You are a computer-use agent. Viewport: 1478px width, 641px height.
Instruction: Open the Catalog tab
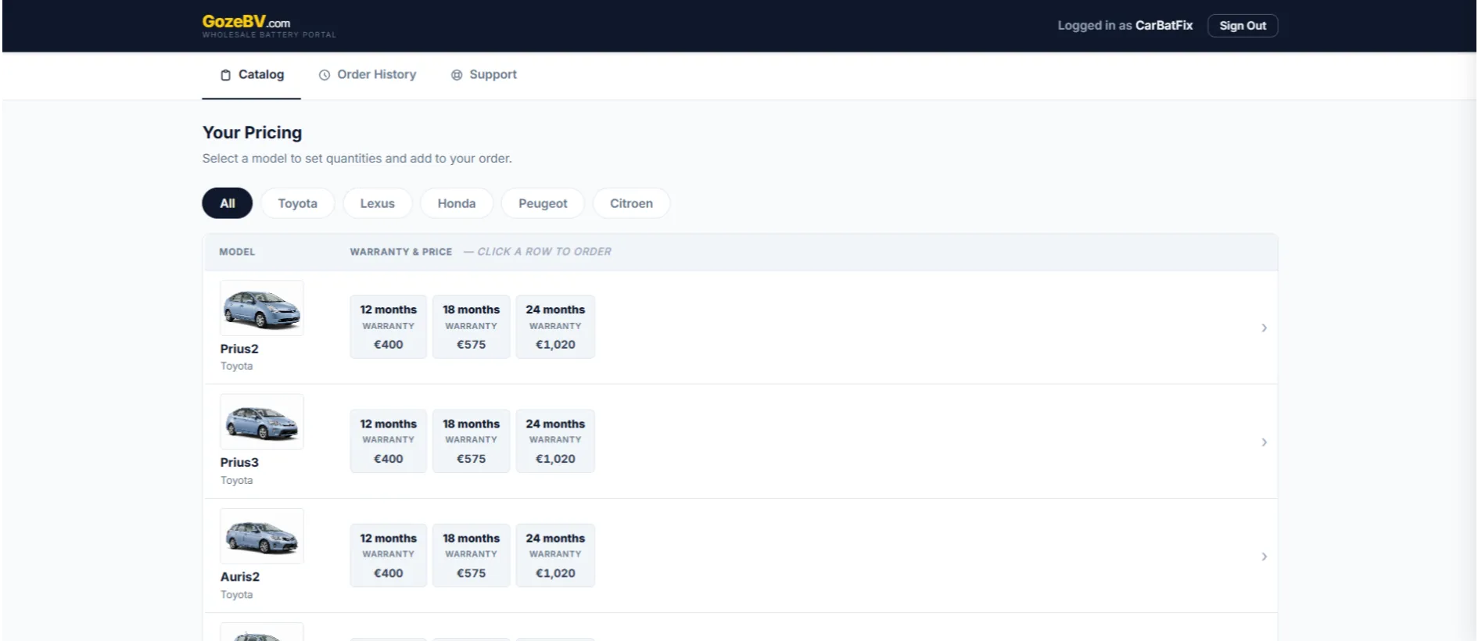(x=252, y=75)
